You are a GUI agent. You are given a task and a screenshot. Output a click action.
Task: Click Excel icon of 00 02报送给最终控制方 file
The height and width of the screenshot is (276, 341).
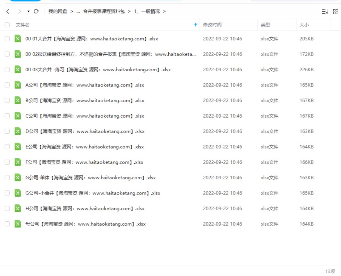tap(18, 54)
